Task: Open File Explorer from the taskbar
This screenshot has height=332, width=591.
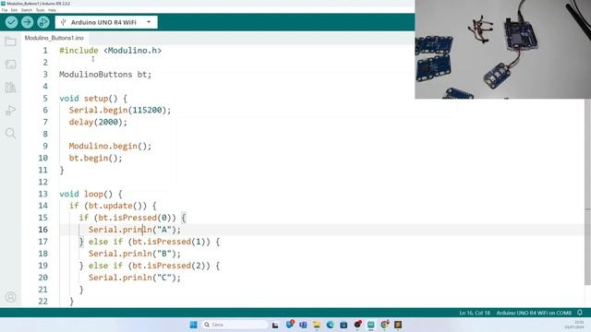Action: (x=317, y=325)
